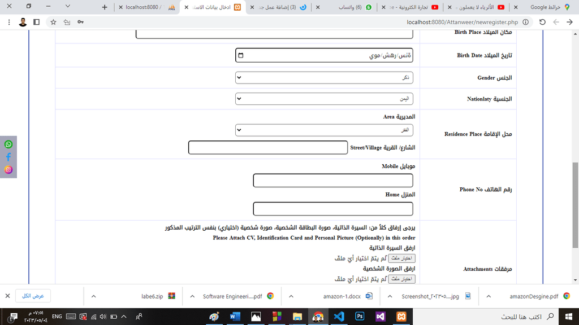This screenshot has height=325, width=579.
Task: Expand options for amazon-1.docx download
Action: [291, 296]
